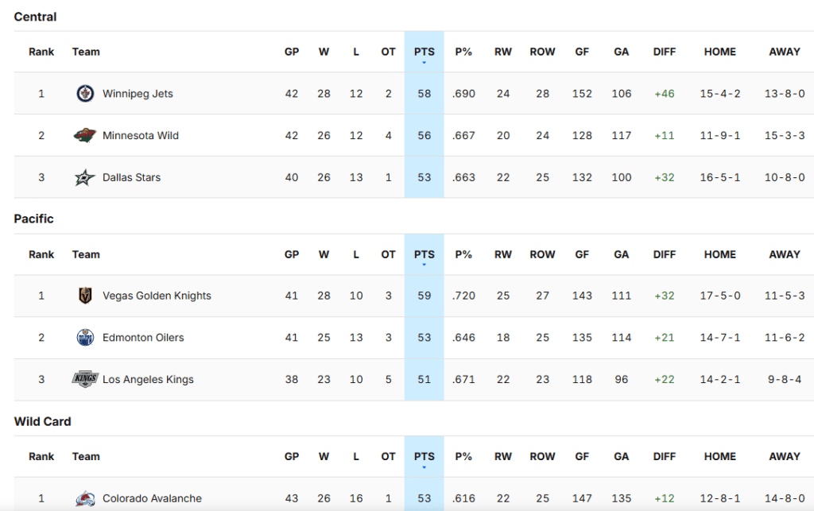Sort Central table by PTS column

(x=424, y=52)
